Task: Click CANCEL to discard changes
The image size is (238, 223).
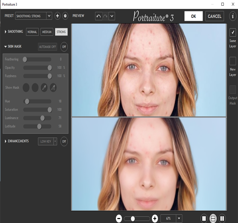Action: click(x=214, y=16)
